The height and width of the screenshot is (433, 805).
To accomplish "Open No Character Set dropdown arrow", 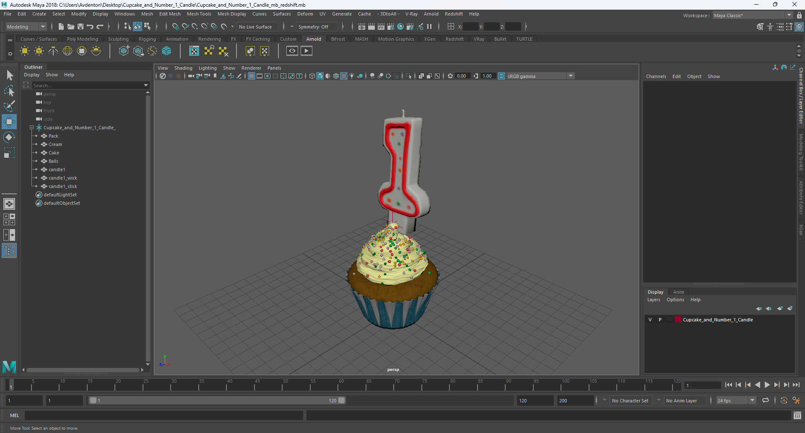I will pyautogui.click(x=605, y=400).
